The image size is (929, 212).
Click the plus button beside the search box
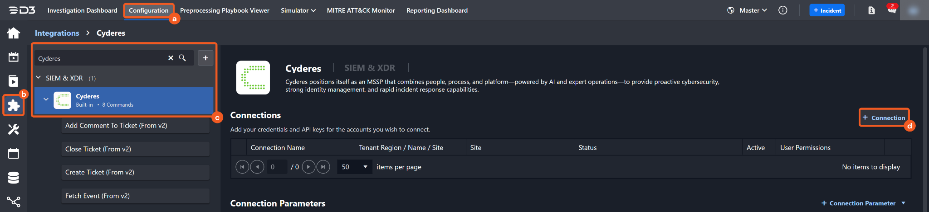(205, 58)
